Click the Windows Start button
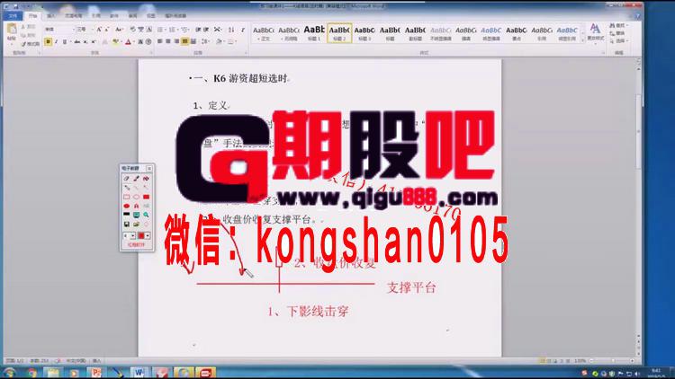 point(10,373)
